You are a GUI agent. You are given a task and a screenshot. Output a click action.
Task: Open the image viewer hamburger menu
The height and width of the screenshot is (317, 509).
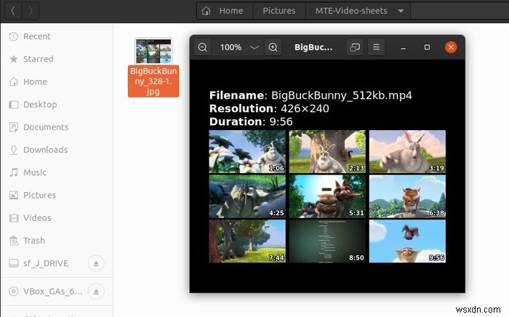[376, 47]
